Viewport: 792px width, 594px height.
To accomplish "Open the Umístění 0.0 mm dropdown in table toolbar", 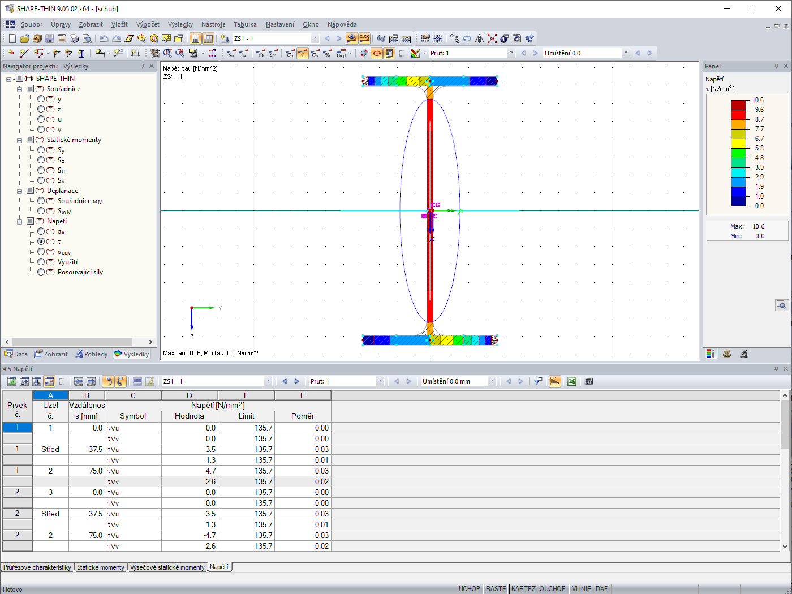I will 492,381.
